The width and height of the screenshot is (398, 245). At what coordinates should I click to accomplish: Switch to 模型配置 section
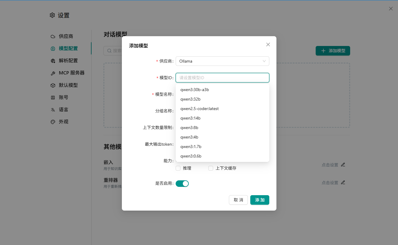[x=68, y=48]
